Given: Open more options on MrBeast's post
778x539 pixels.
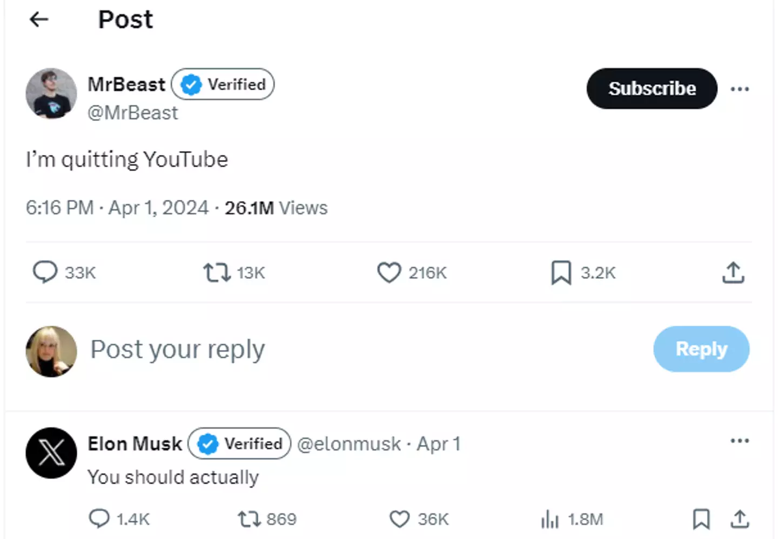Looking at the screenshot, I should click(x=740, y=89).
